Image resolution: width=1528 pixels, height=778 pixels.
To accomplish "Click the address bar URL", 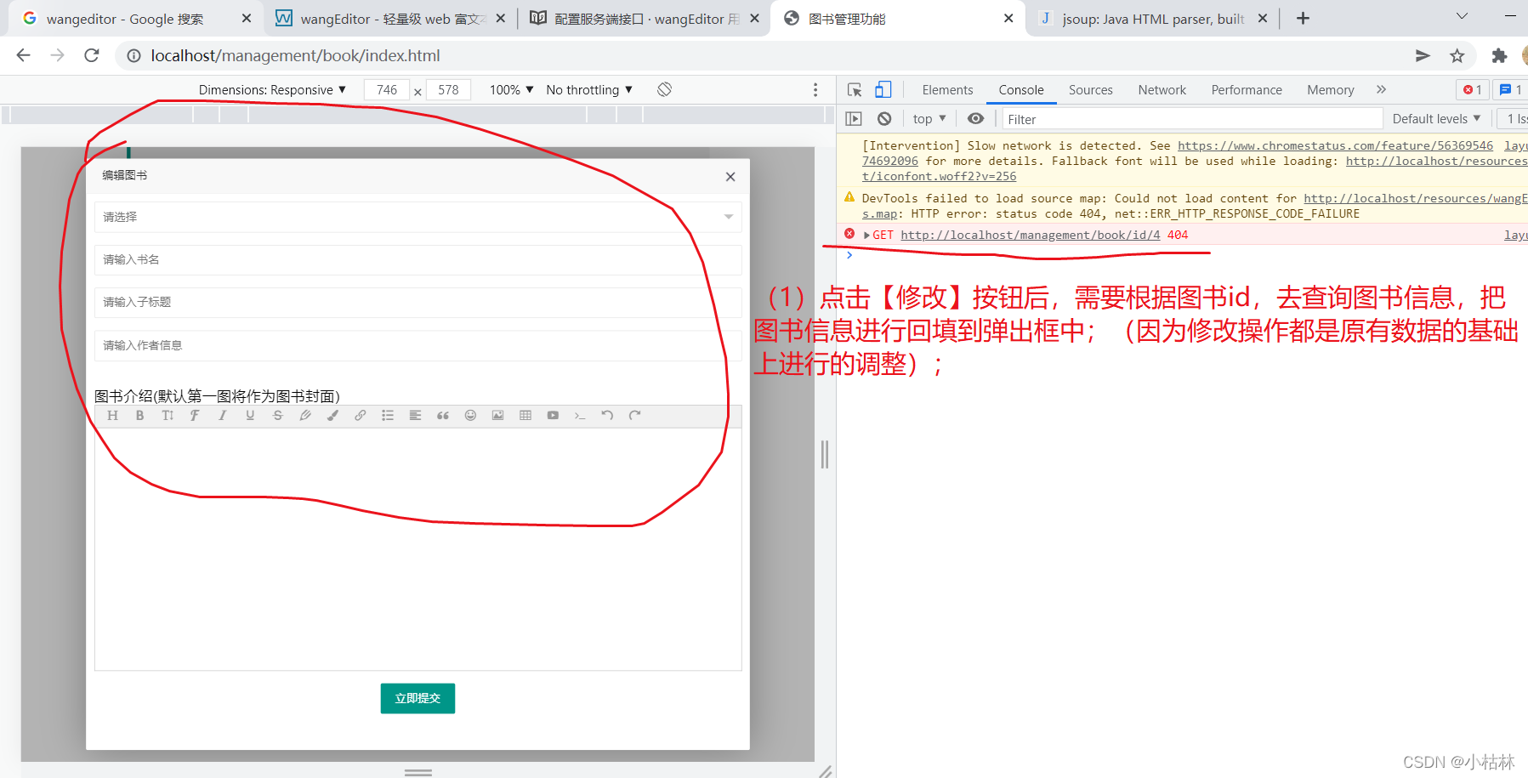I will pos(295,56).
